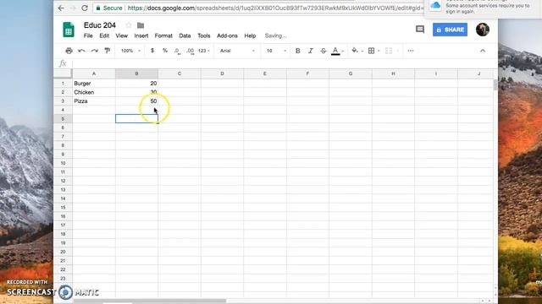Open the Add-ons menu
The width and height of the screenshot is (542, 304).
[227, 35]
